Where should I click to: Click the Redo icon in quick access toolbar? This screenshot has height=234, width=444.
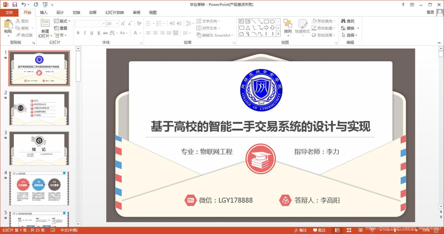pyautogui.click(x=36, y=5)
